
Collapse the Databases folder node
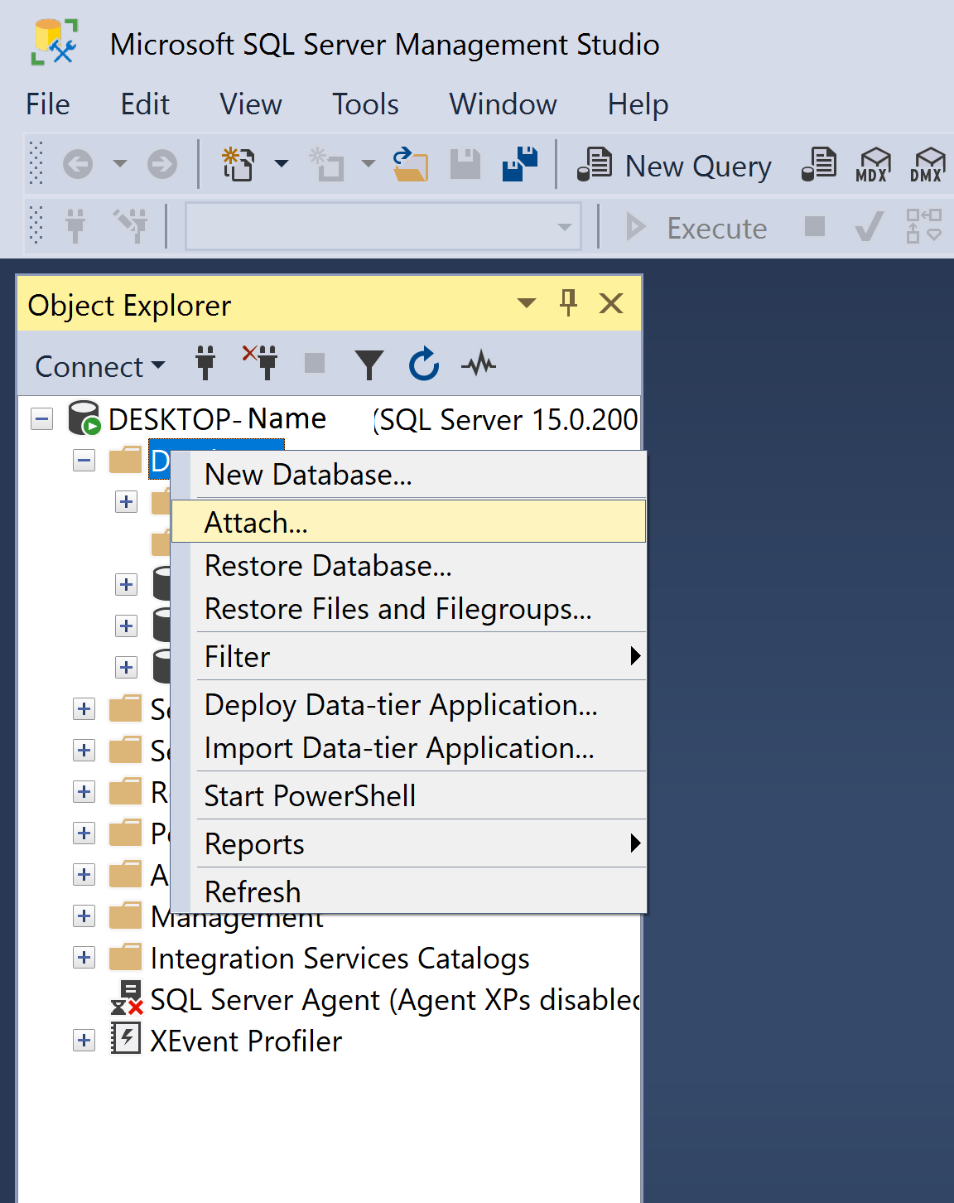(84, 461)
